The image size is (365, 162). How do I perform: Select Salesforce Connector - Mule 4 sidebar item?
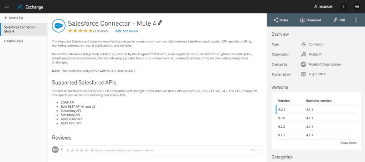23,29
